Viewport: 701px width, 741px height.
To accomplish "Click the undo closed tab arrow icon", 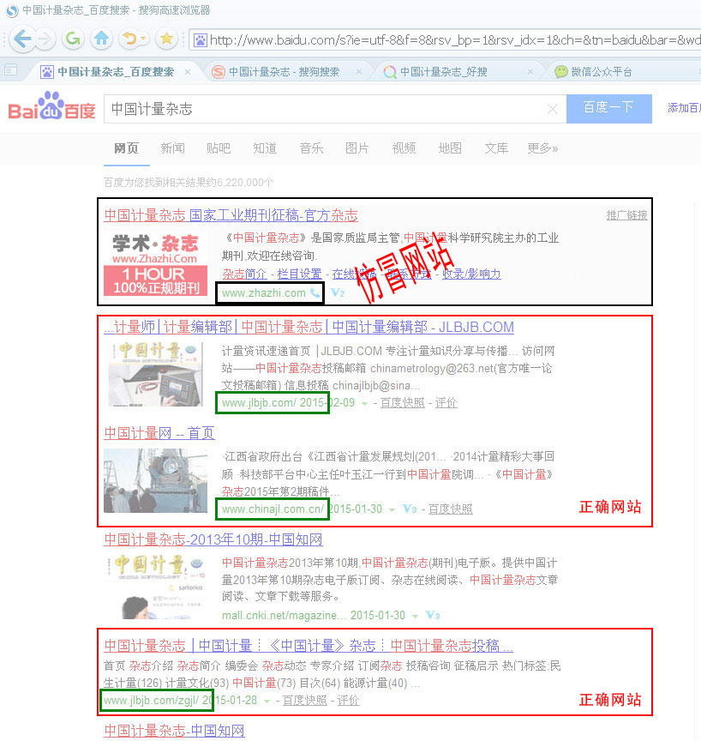I will pos(129,39).
